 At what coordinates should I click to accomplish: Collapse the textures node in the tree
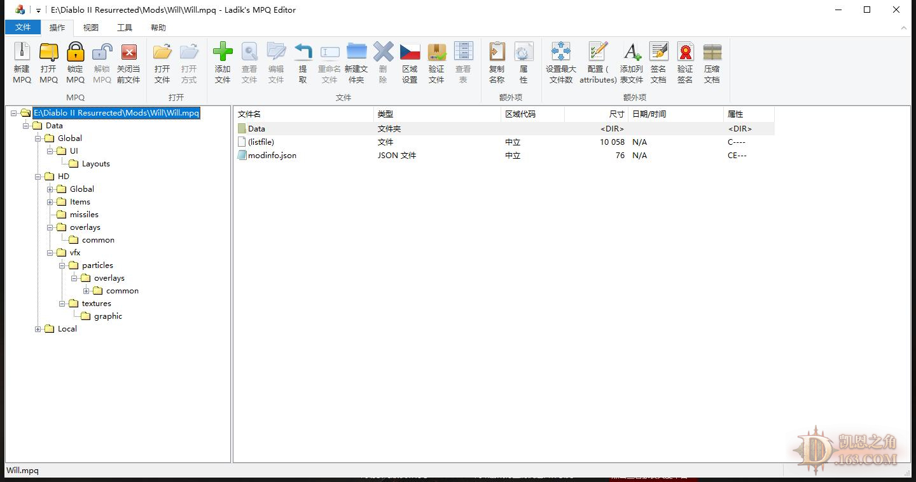[62, 304]
